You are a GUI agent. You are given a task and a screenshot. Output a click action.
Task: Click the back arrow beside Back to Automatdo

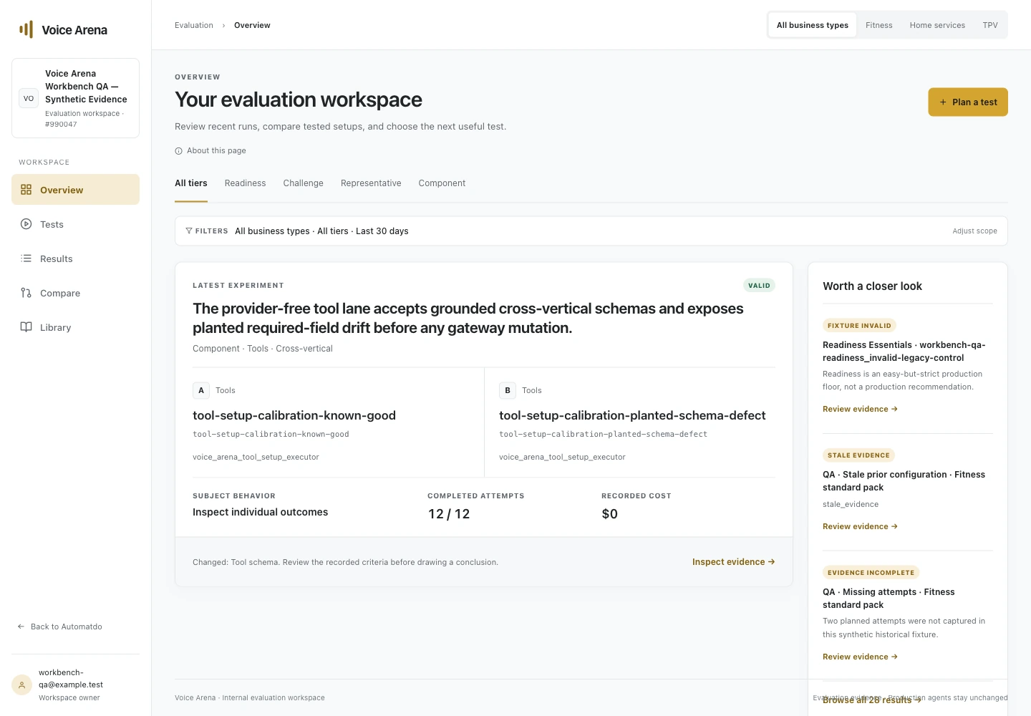[x=21, y=626]
